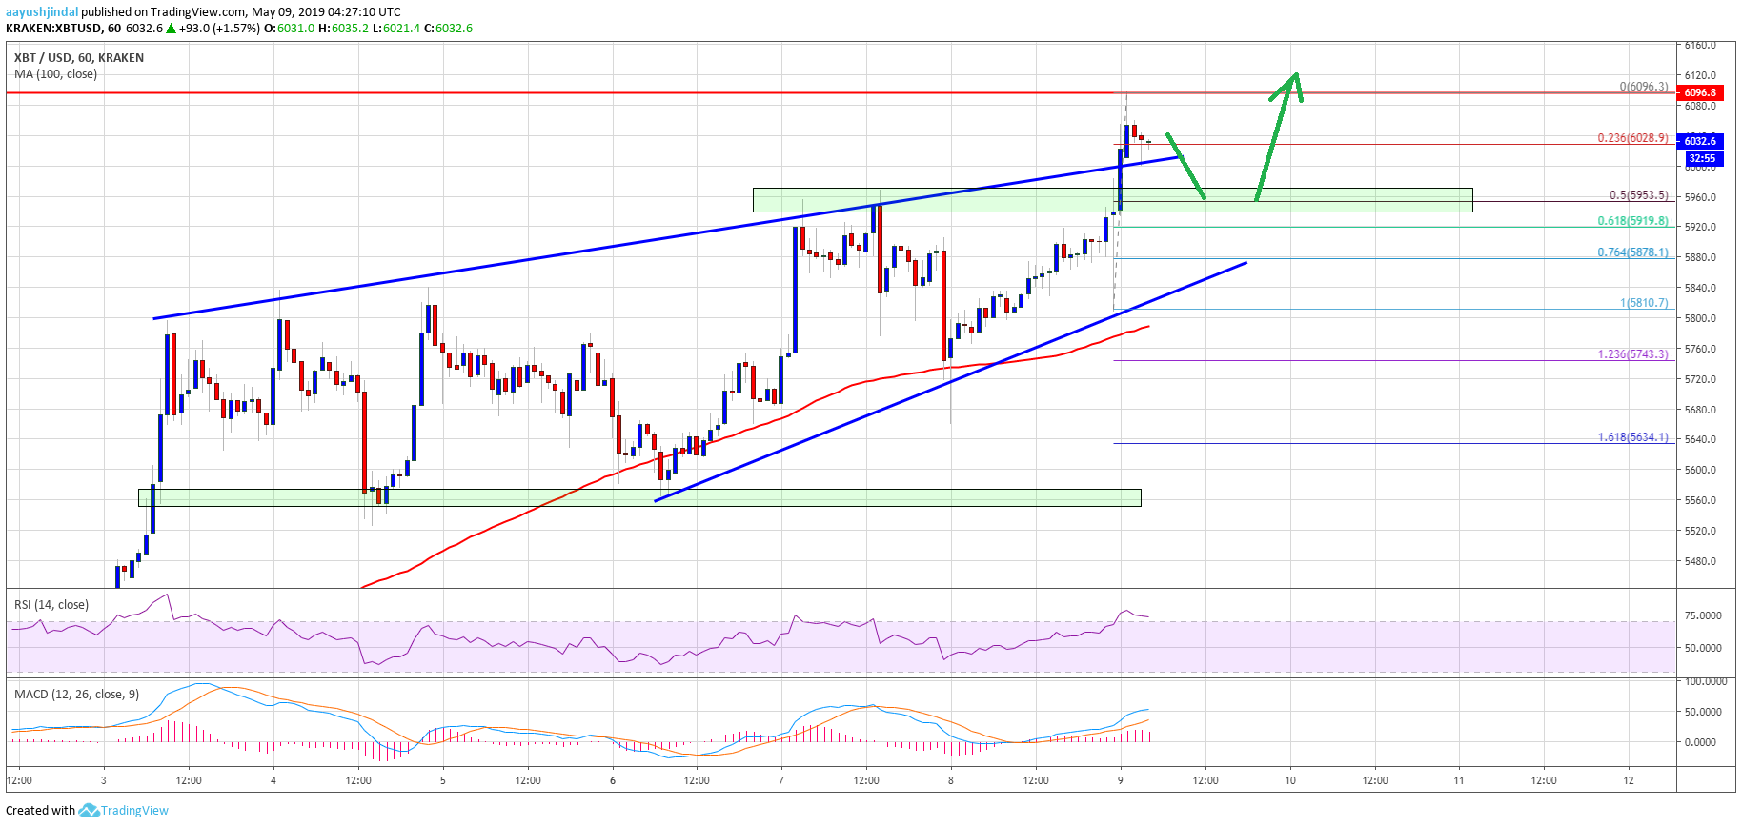Select the 0.618 (5919.8) Fibonacci level label
Screen dimensions: 1742x827
[x=1632, y=221]
